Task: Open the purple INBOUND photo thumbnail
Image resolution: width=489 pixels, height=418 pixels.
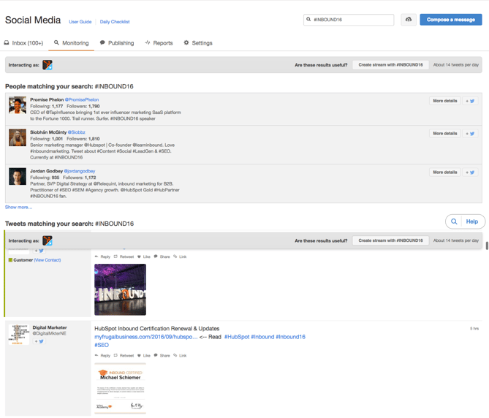Action: pyautogui.click(x=120, y=289)
